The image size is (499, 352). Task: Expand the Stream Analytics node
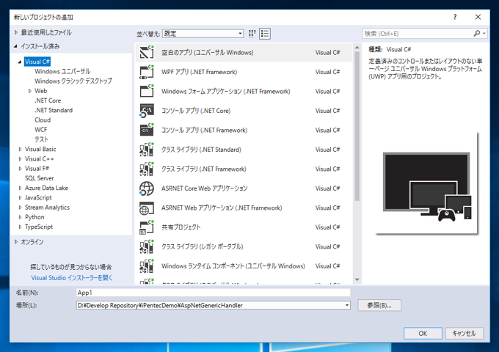coord(20,208)
